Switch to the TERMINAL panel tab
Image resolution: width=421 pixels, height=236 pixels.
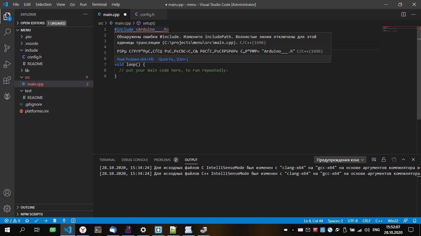tap(107, 160)
